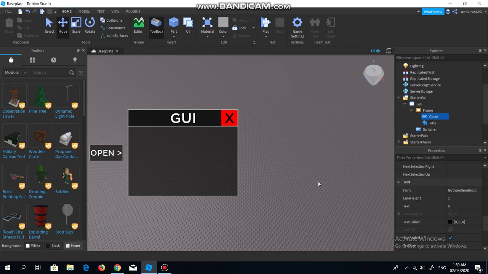Switch to the PLUGINS ribbon tab
This screenshot has width=488, height=274.
133,11
